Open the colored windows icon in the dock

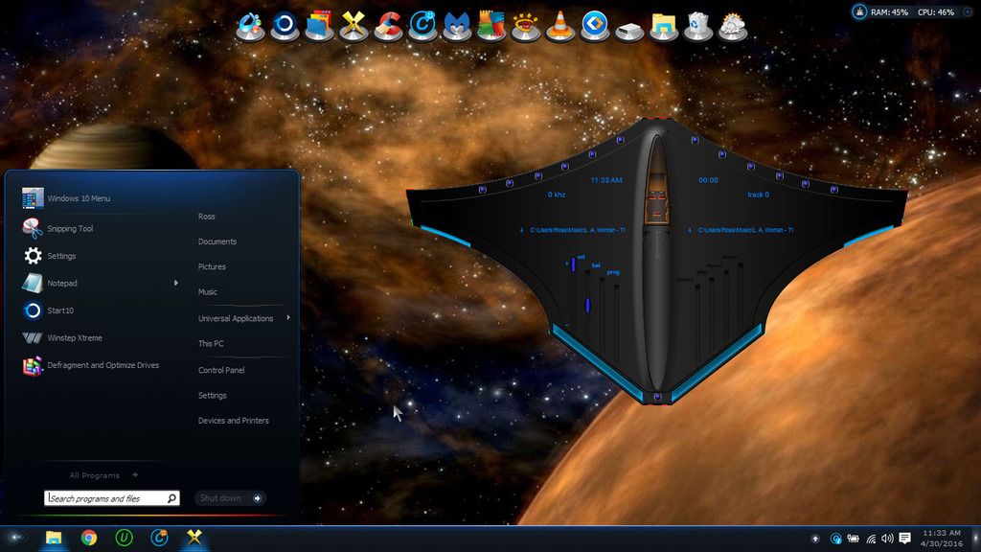point(318,26)
